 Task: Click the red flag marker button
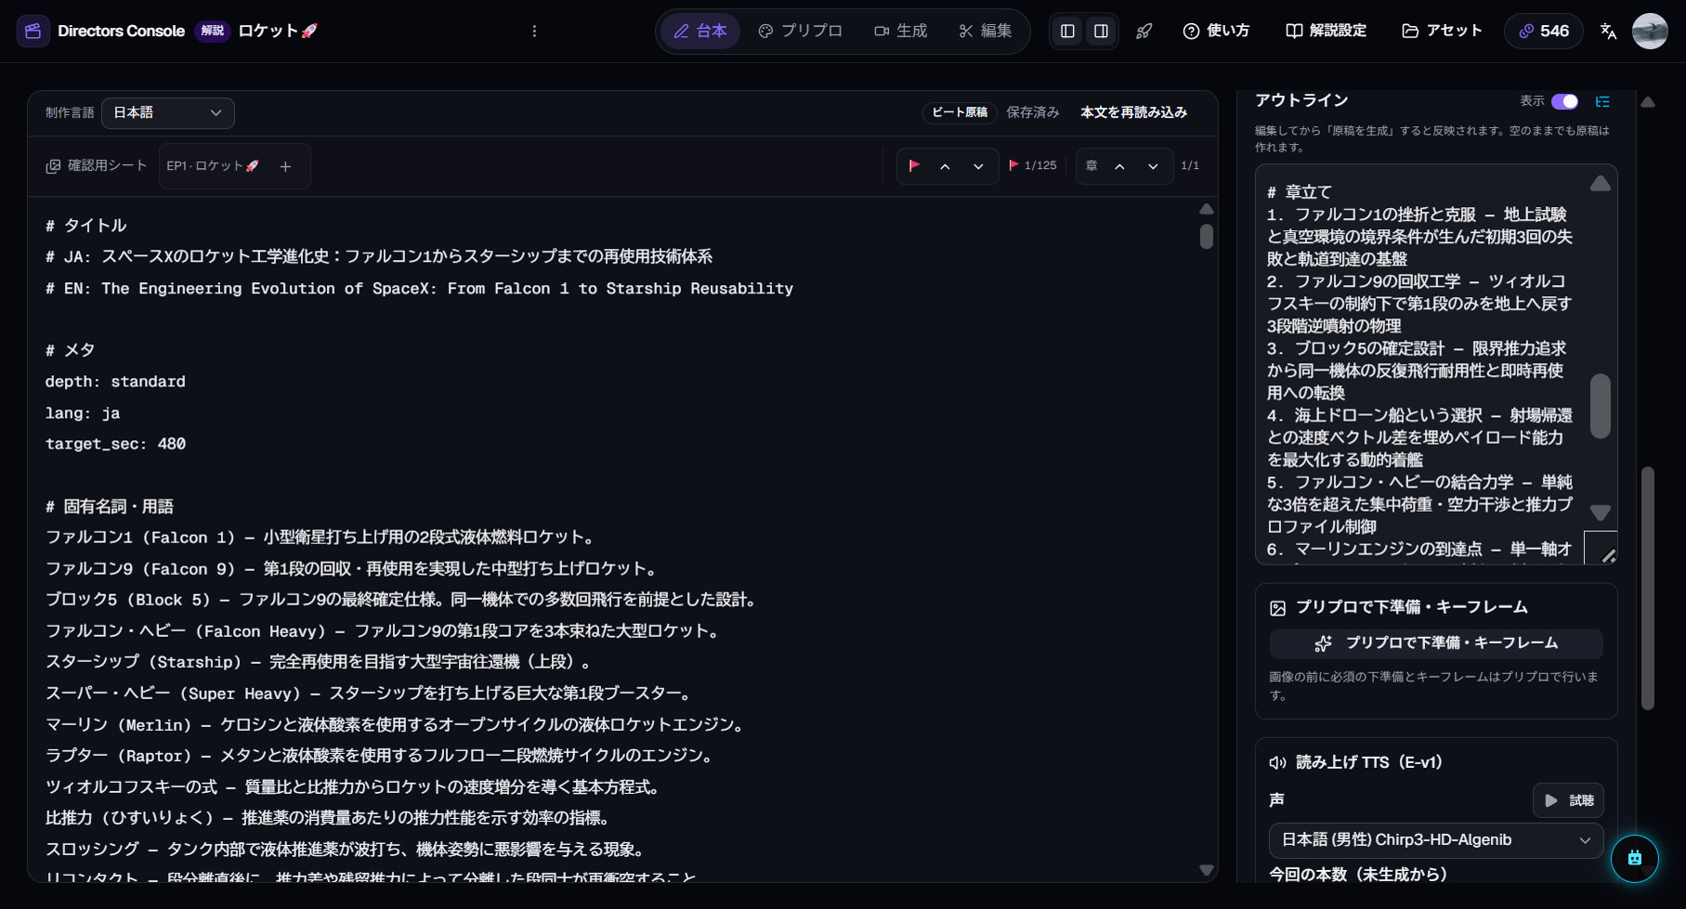tap(914, 166)
